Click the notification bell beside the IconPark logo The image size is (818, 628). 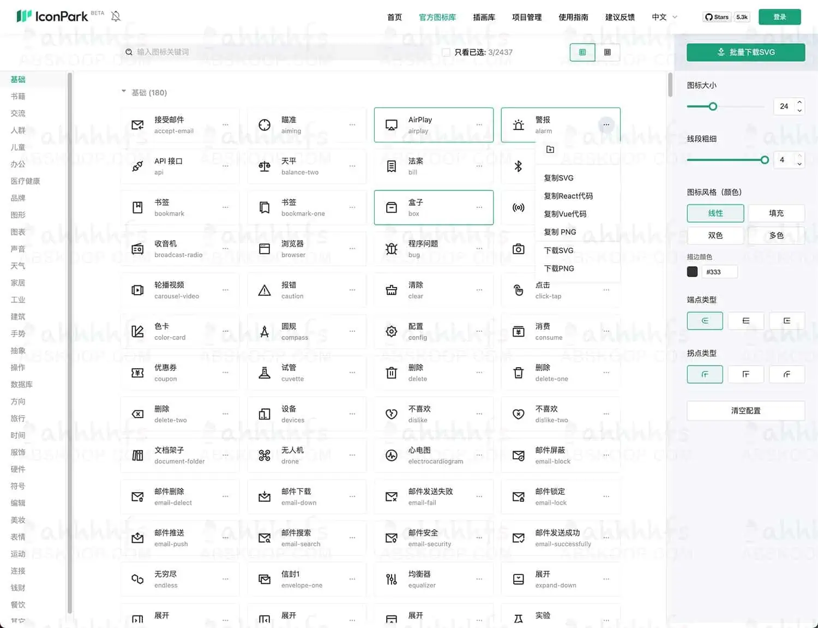[116, 16]
